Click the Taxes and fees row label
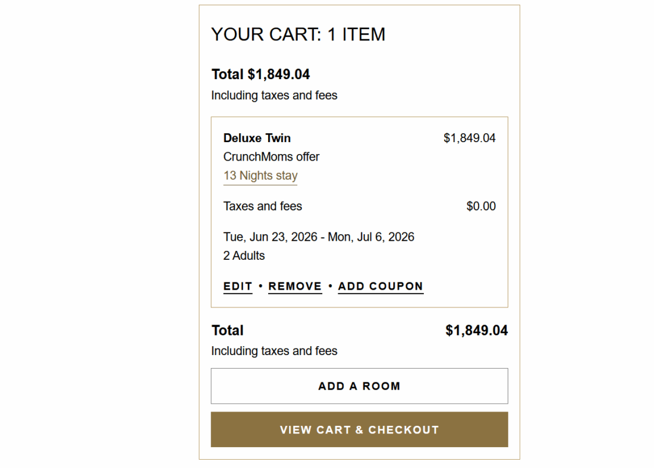The height and width of the screenshot is (468, 654). pyautogui.click(x=263, y=206)
